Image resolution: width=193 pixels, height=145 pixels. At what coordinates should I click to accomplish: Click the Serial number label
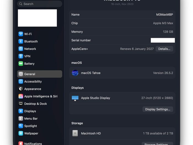tap(81, 40)
